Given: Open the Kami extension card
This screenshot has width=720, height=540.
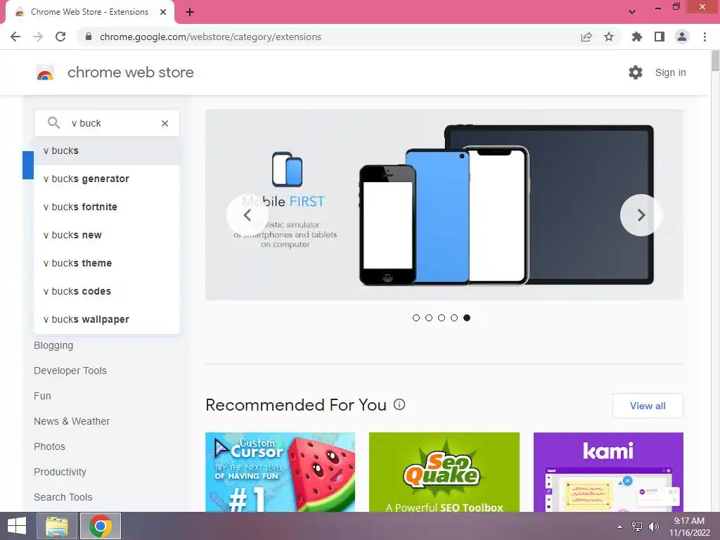Looking at the screenshot, I should pos(608,472).
